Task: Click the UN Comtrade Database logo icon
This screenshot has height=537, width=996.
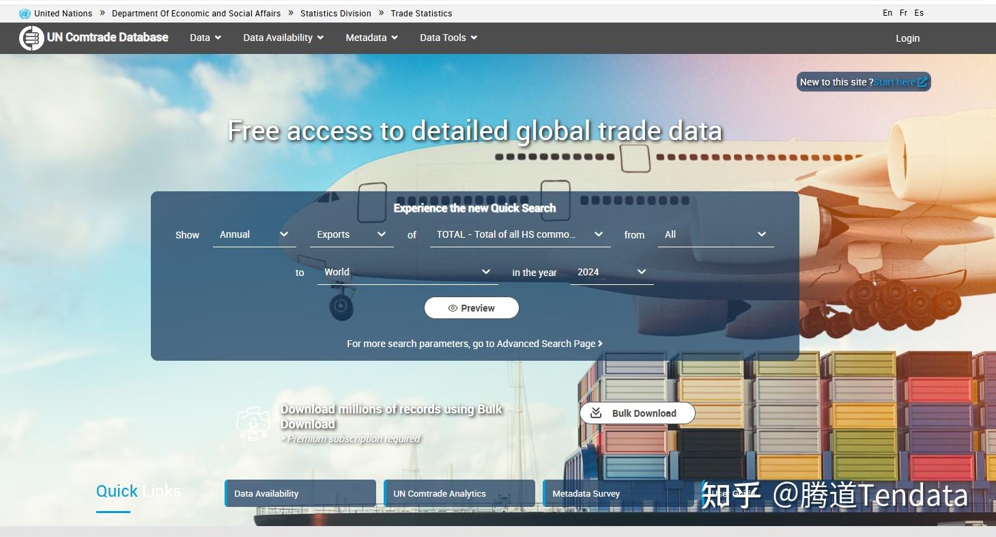Action: pyautogui.click(x=31, y=38)
